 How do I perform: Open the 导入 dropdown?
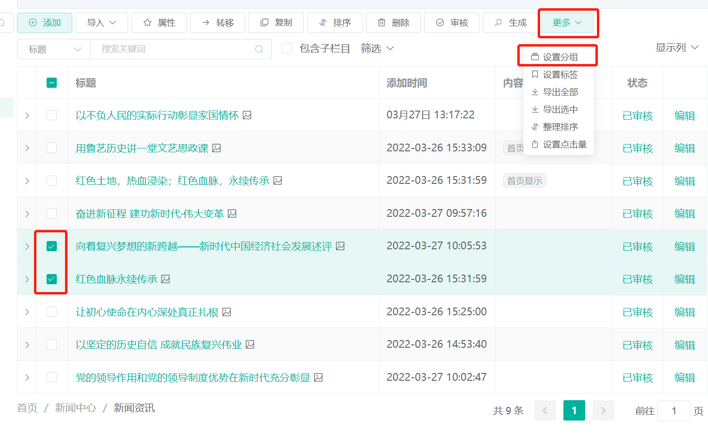coord(101,23)
